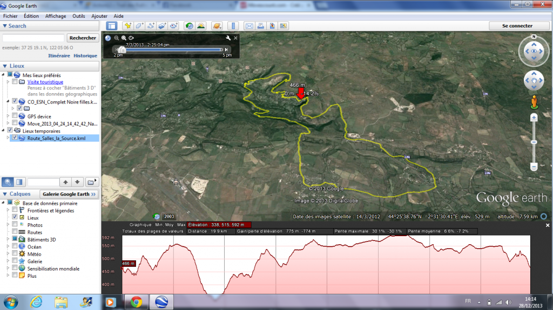
Task: View in Google Maps toolbar icon
Action: [283, 26]
